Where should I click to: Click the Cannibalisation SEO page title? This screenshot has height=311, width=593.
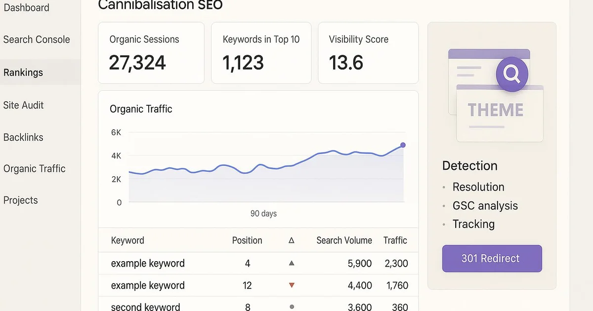161,5
